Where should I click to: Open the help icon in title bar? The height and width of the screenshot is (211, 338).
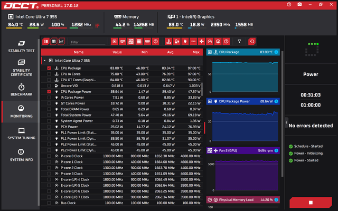289,4
